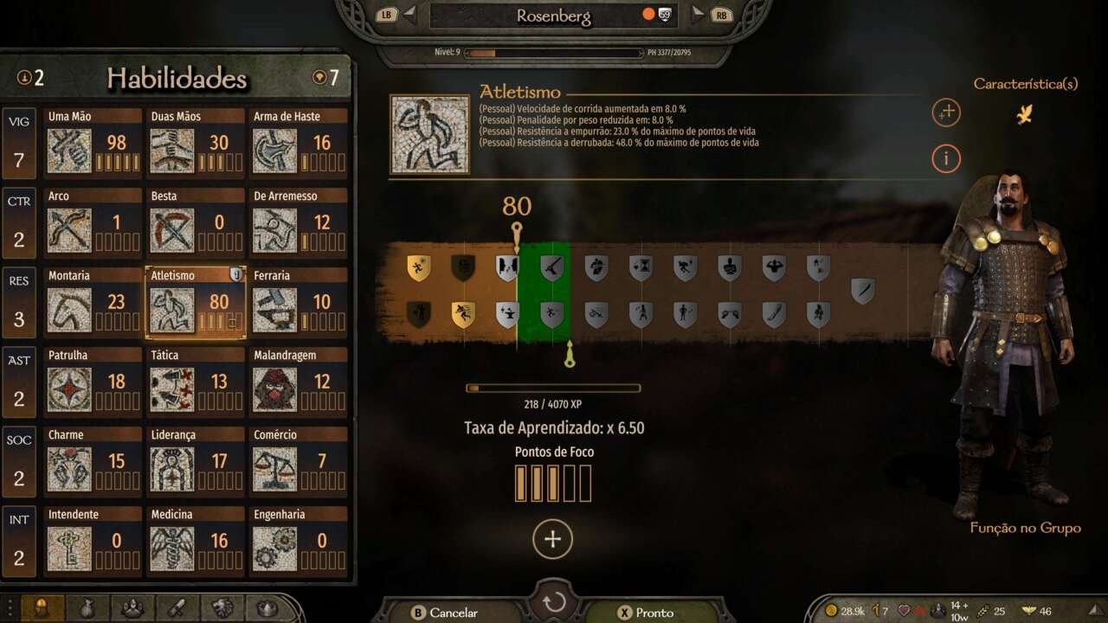Switch to previous character with left arrow
The width and height of the screenshot is (1108, 623).
tap(410, 14)
